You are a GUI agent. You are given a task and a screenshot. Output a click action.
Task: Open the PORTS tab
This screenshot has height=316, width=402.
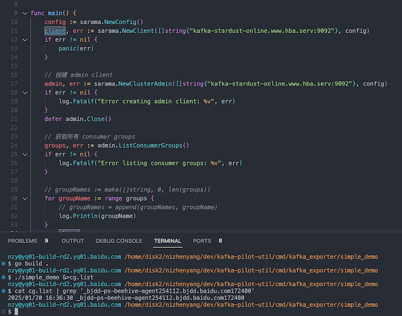point(202,241)
